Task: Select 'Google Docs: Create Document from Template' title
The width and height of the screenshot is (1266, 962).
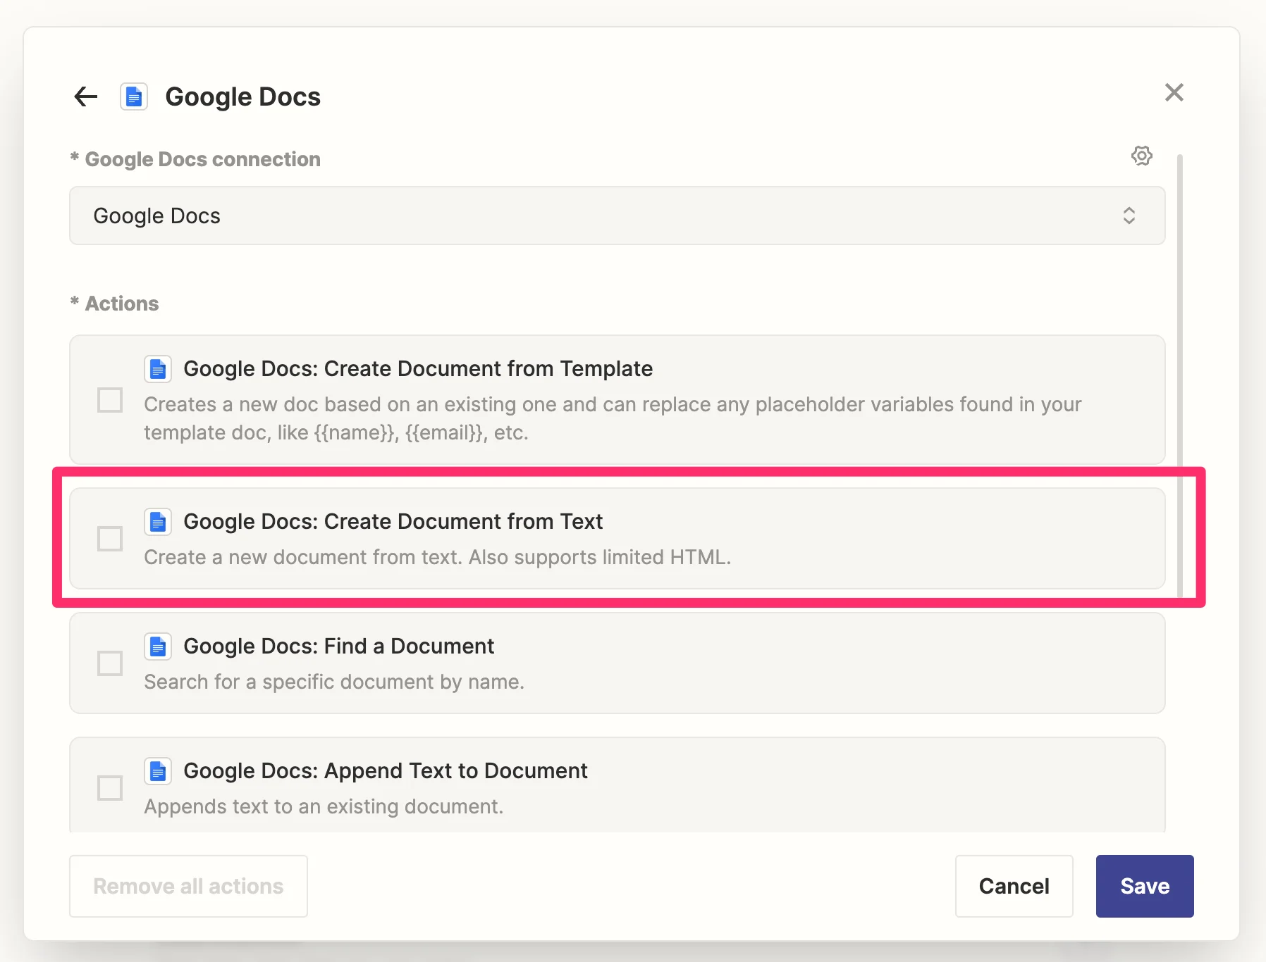Action: click(418, 369)
